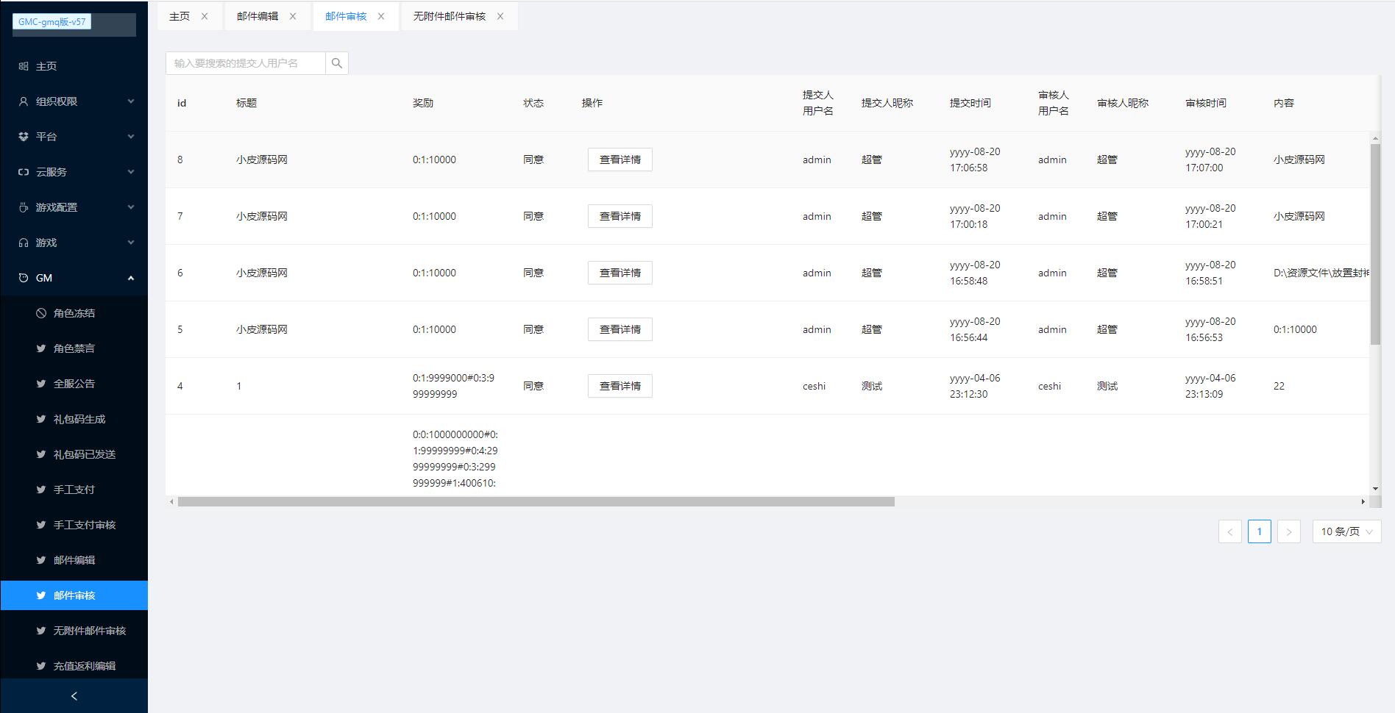The width and height of the screenshot is (1395, 713).
Task: Click the submitter username search input
Action: (x=245, y=62)
